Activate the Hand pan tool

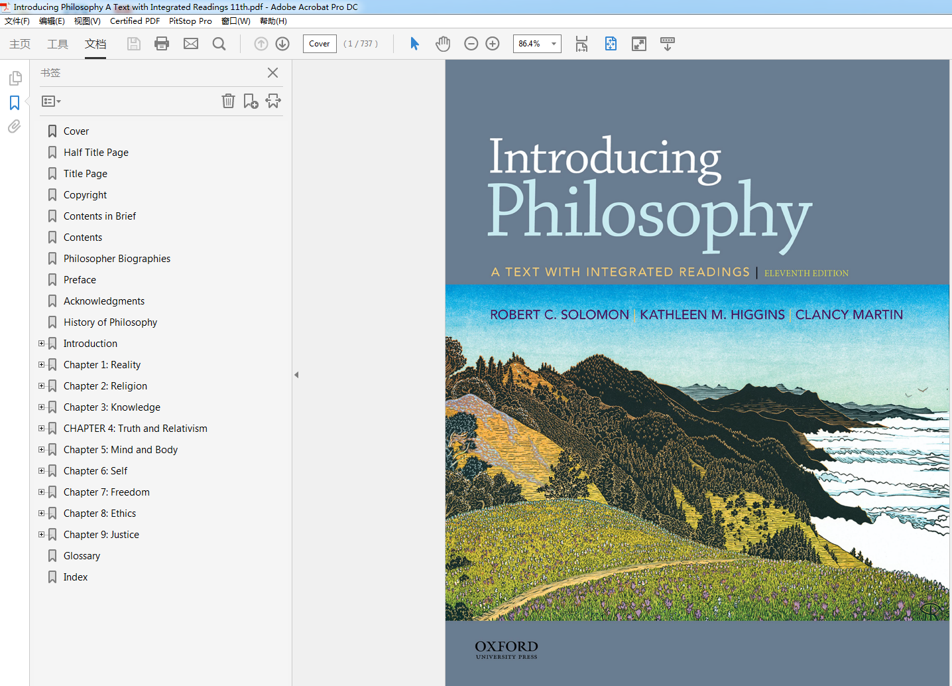[x=443, y=44]
